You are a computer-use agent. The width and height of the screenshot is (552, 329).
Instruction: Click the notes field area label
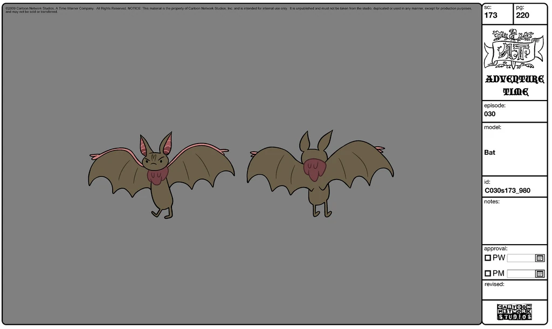click(x=492, y=202)
